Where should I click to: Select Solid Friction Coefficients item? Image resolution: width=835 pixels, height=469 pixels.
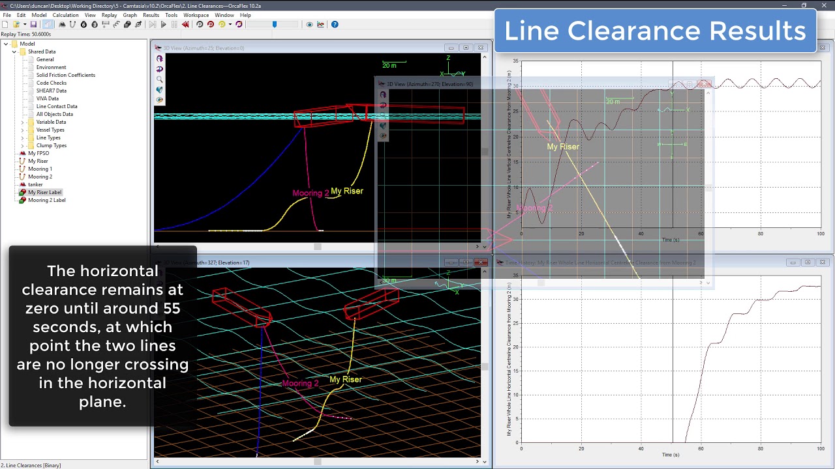click(x=66, y=75)
